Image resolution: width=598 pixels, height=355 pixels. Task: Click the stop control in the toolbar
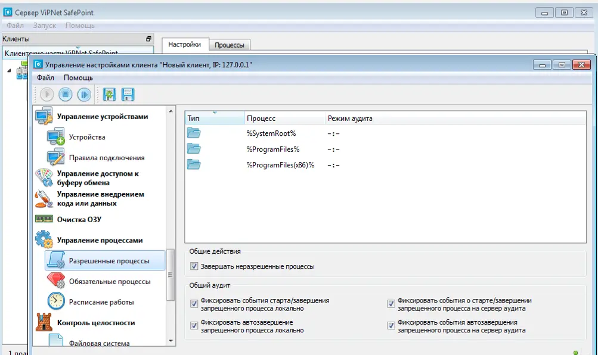tap(66, 94)
